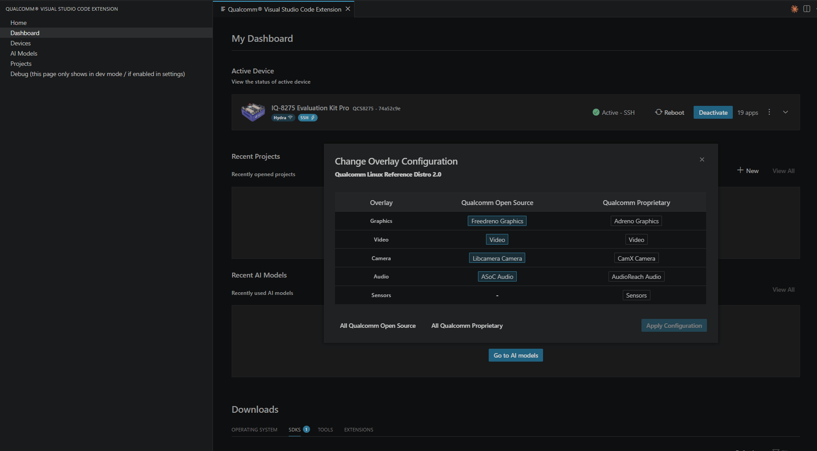The width and height of the screenshot is (817, 451).
Task: Click the IQ-8275 Evaluation Kit Pro name
Action: coord(310,108)
